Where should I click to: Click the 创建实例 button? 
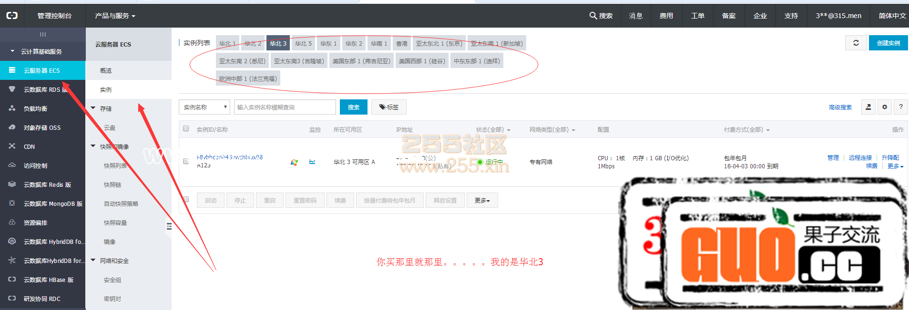(888, 43)
